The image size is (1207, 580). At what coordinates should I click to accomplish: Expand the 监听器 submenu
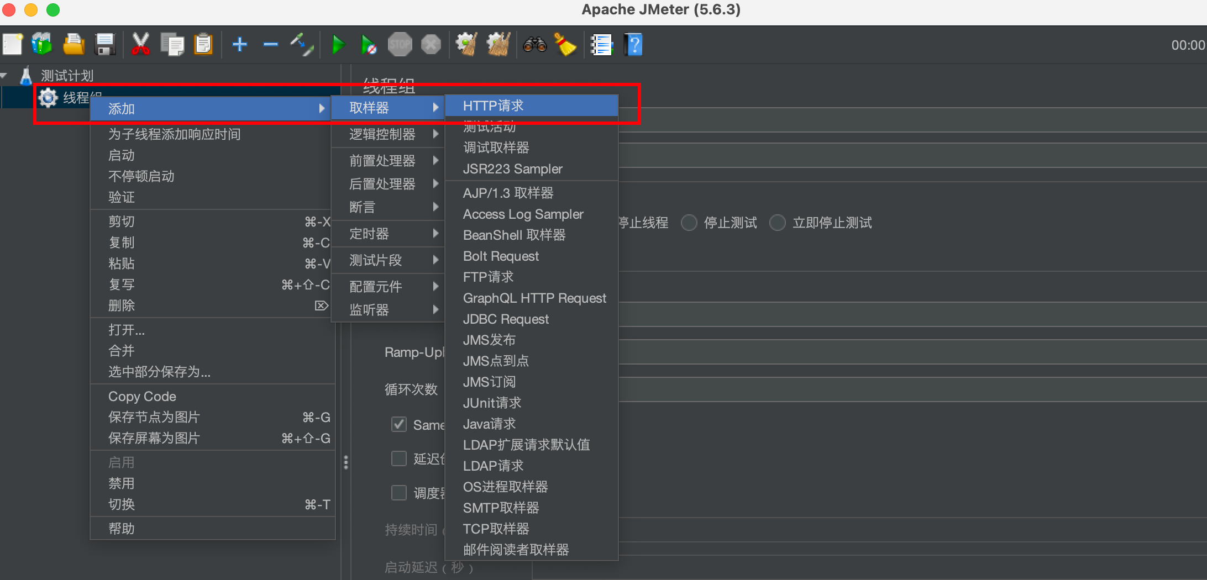tap(388, 310)
